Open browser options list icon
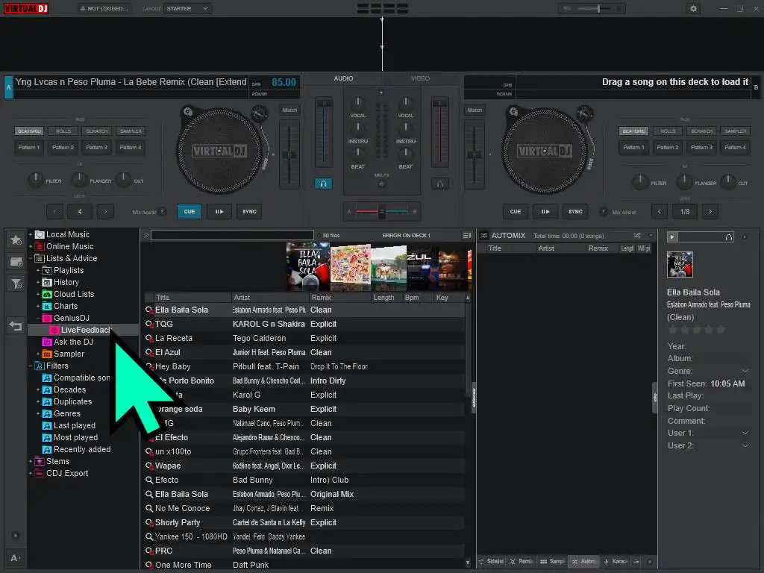The image size is (764, 573). tap(467, 235)
